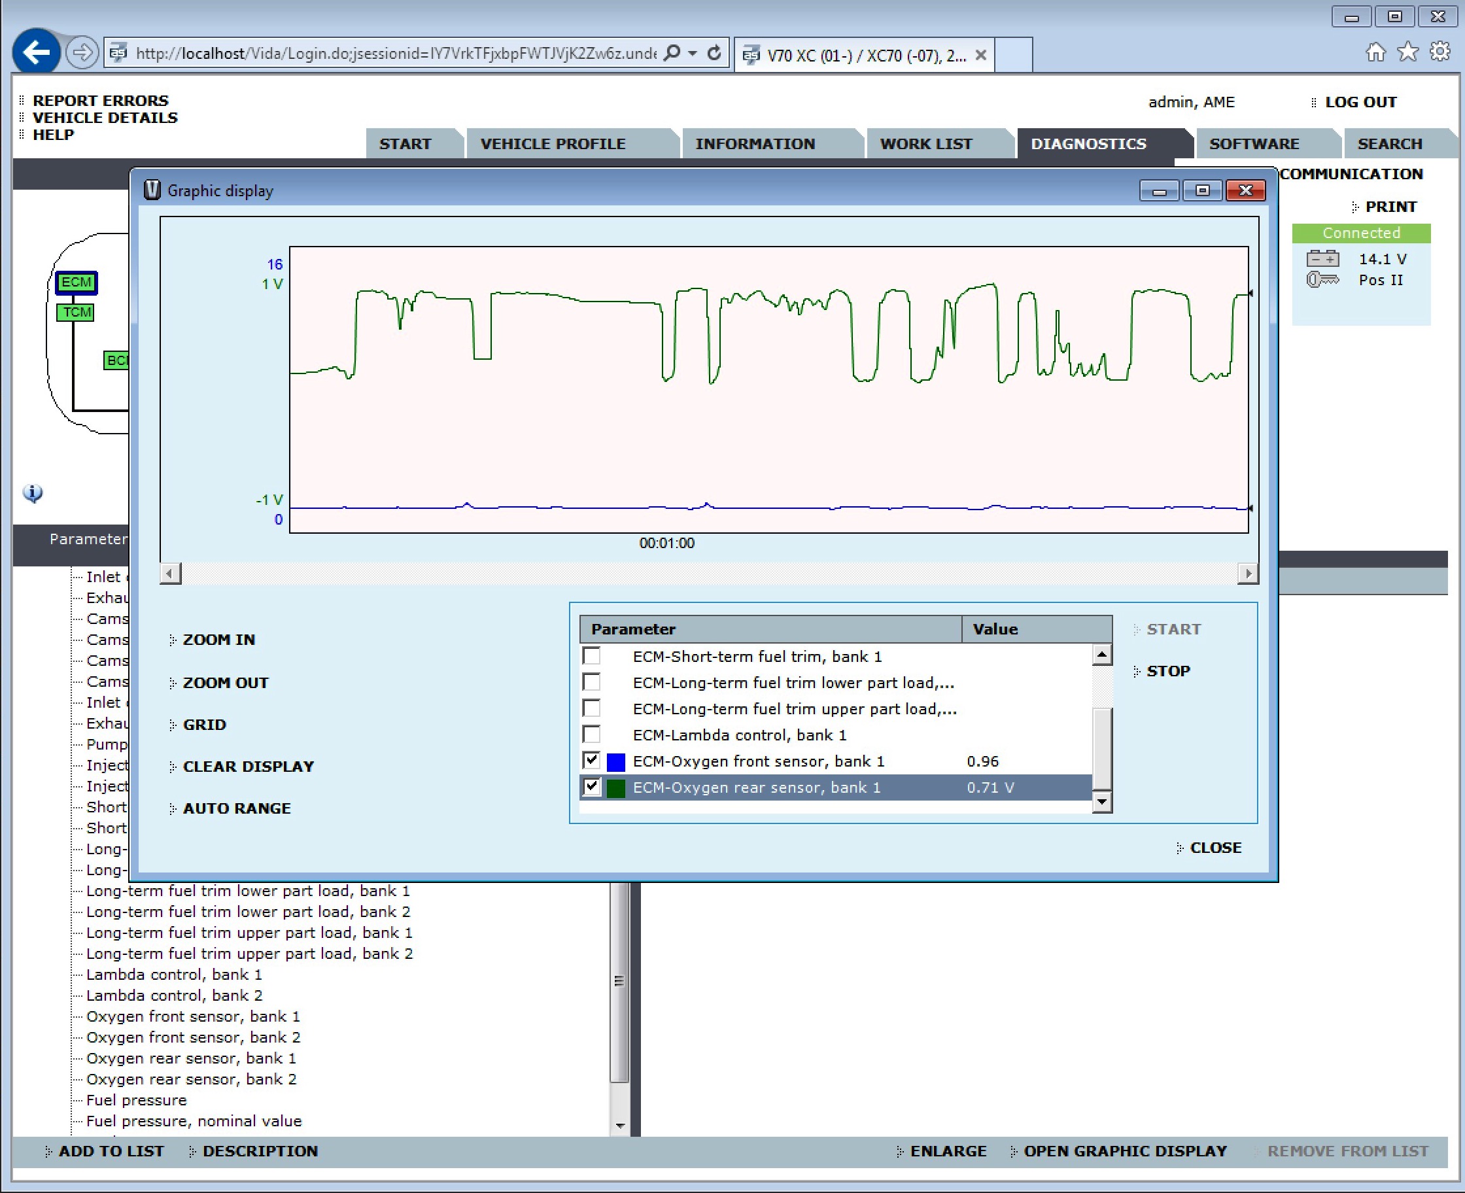Viewport: 1465px width, 1193px height.
Task: Open the address bar search dropdown arrow
Action: (693, 53)
